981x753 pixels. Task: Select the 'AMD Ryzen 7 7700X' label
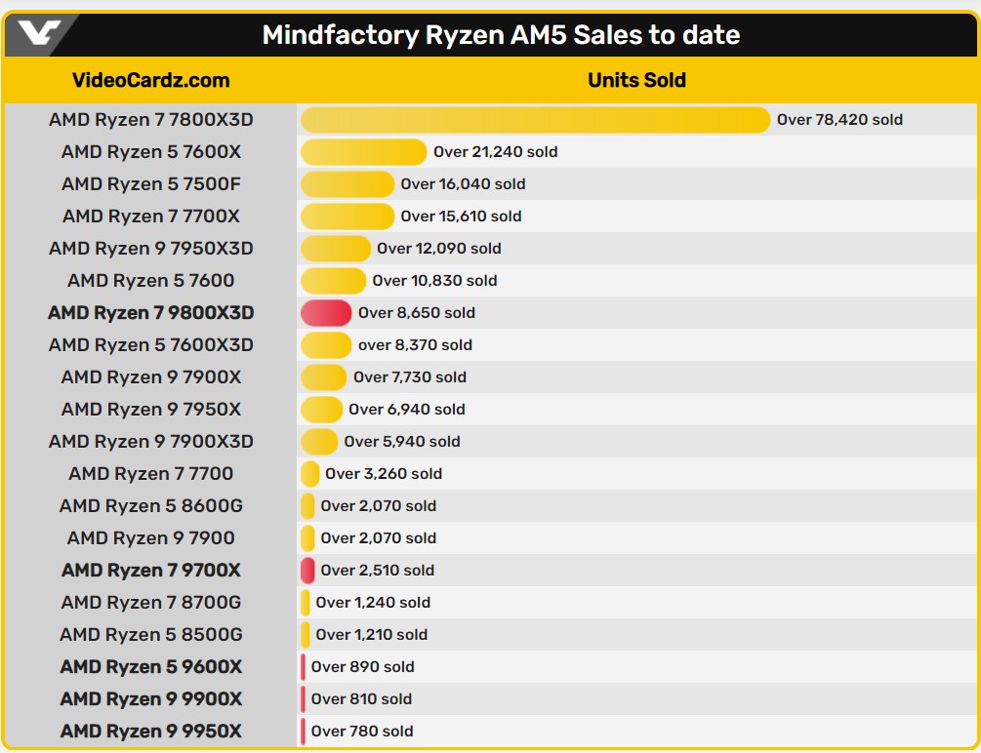coord(150,217)
